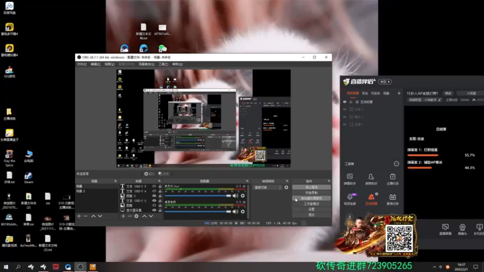Click 退出 button in OBS controls

(311, 215)
